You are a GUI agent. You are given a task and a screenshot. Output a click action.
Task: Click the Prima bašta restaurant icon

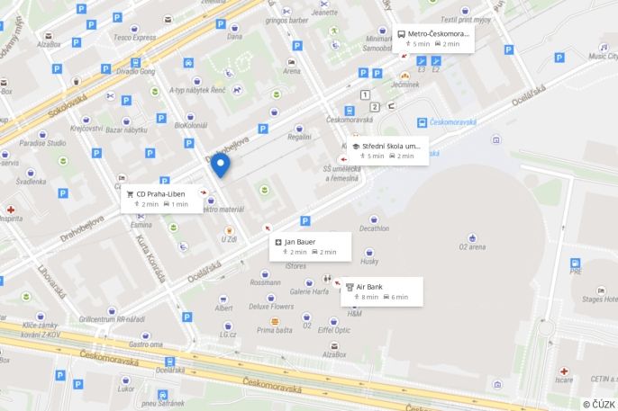[x=275, y=321]
